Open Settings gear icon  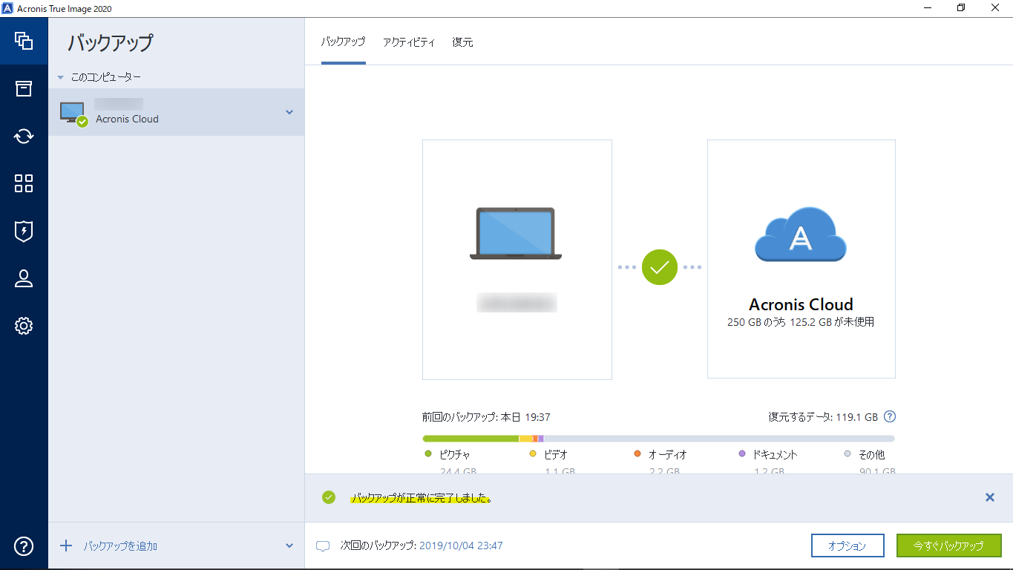tap(24, 326)
